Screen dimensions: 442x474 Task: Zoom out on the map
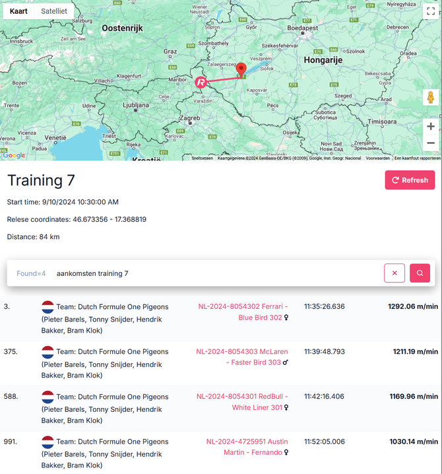(x=431, y=143)
